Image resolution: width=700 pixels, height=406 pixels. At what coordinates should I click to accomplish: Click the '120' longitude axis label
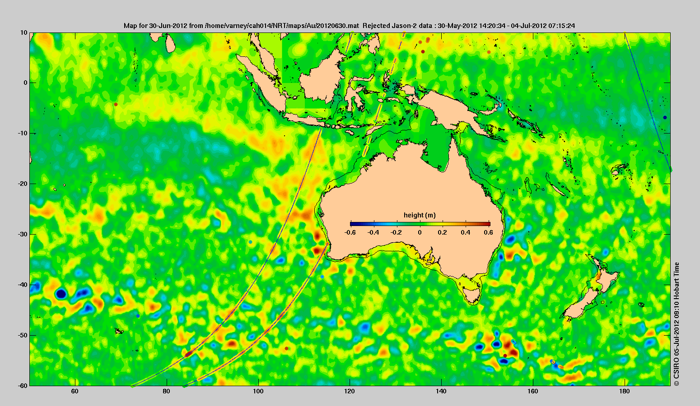350,392
